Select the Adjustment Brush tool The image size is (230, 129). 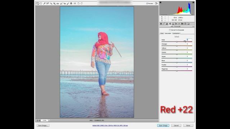[68, 3]
